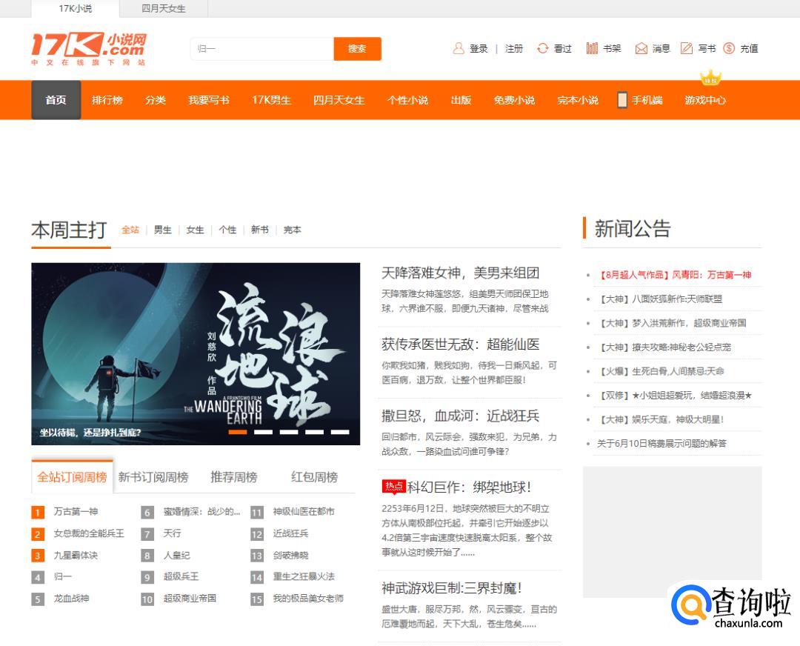This screenshot has width=800, height=646.
Task: Open the 注册 register link
Action: tap(514, 48)
